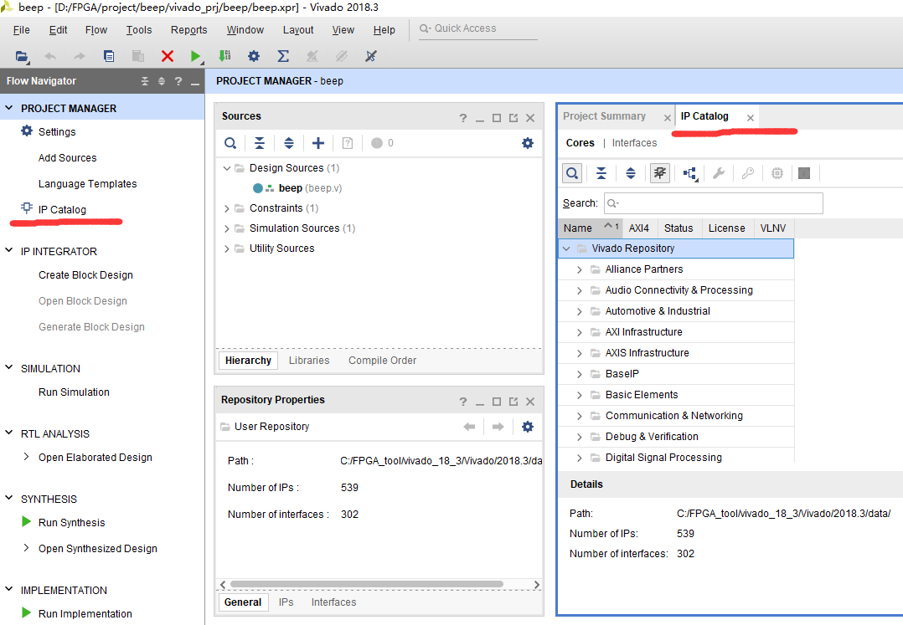Toggle group by taxonomy icon in IP Catalog
This screenshot has width=903, height=625.
(660, 173)
